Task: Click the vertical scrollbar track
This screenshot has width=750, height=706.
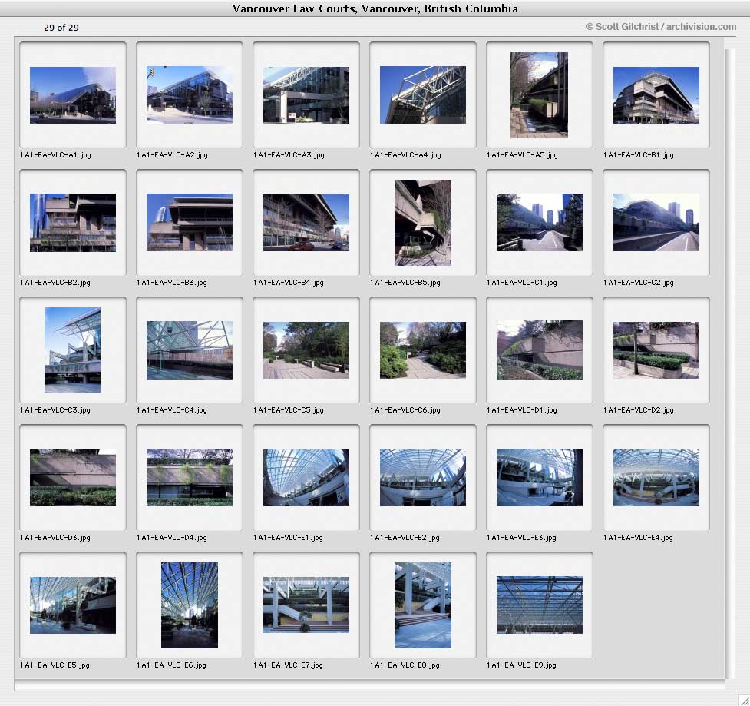Action: point(729,364)
